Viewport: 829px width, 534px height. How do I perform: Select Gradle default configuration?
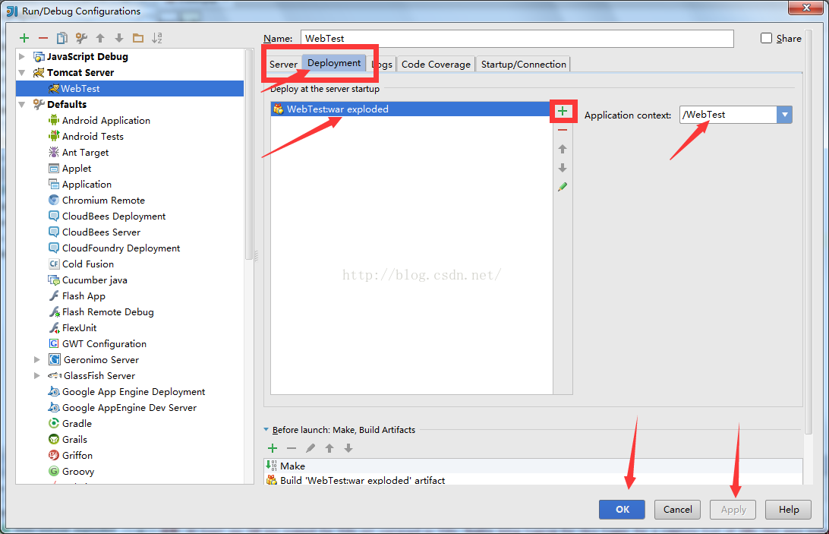[x=71, y=423]
